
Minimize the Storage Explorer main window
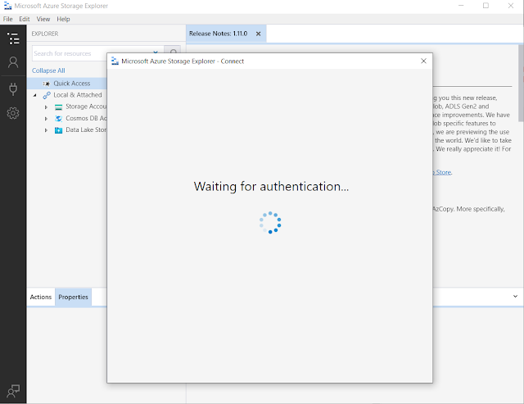(461, 6)
